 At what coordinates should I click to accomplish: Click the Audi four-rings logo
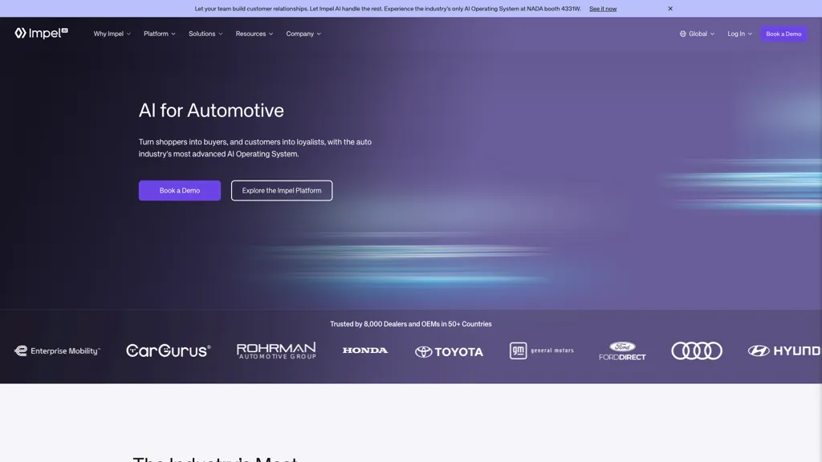tap(697, 351)
